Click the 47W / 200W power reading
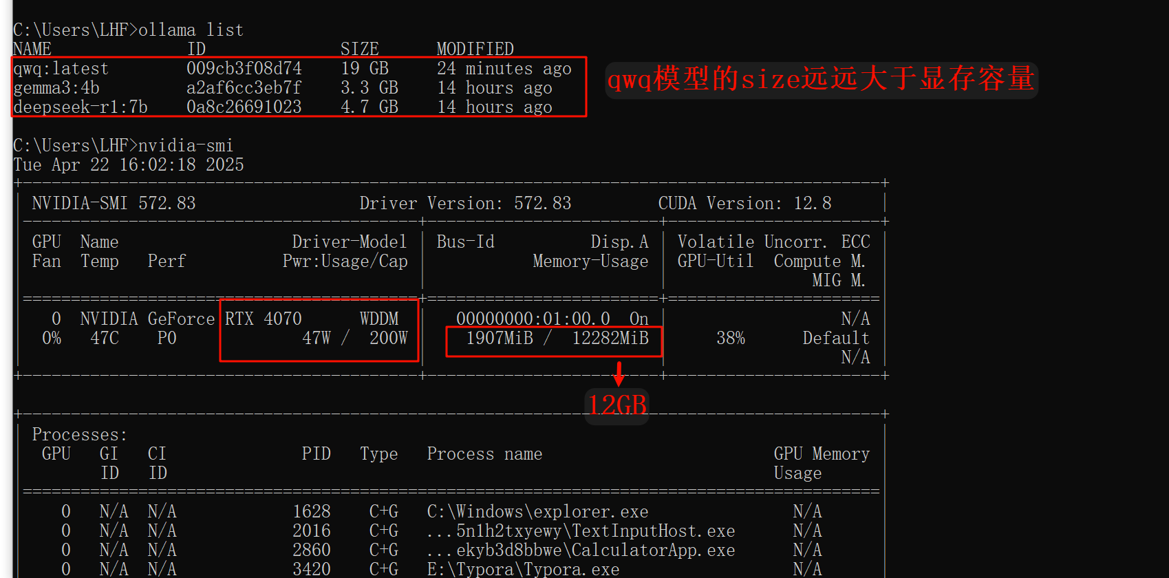1169x578 pixels. pos(354,339)
